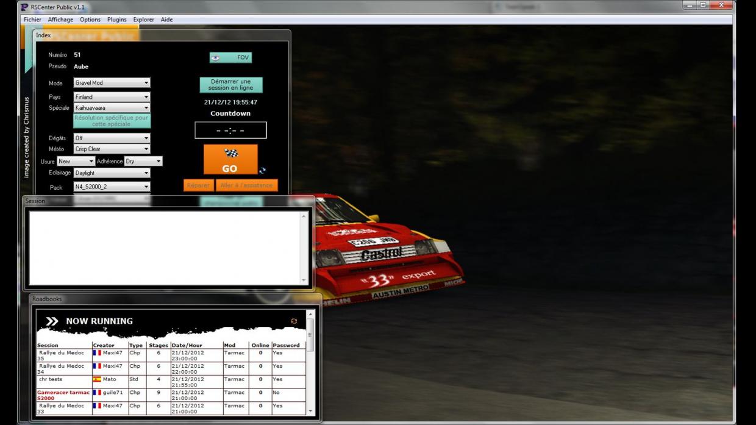The width and height of the screenshot is (756, 425).
Task: Click the pseudo name Aube
Action: pyautogui.click(x=81, y=66)
